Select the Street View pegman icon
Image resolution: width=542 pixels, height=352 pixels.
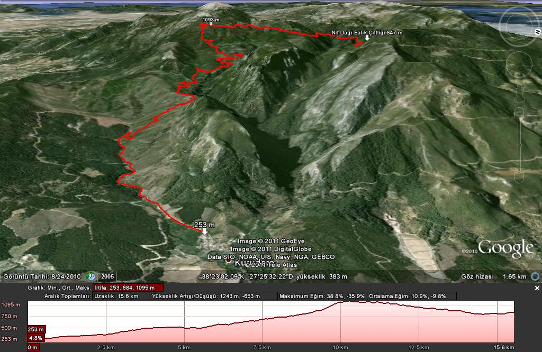(x=519, y=94)
